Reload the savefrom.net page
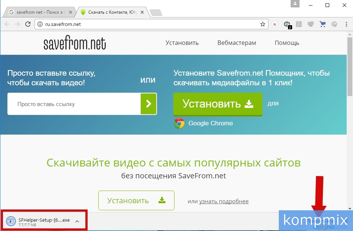This screenshot has height=231, width=353. click(x=28, y=24)
